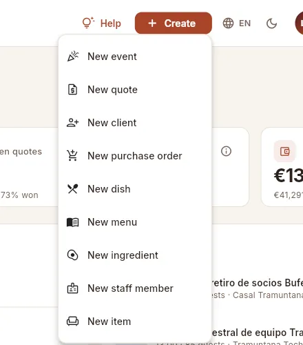Open event 'retiro de socios Bufe'
Image resolution: width=303 pixels, height=345 pixels.
click(257, 283)
